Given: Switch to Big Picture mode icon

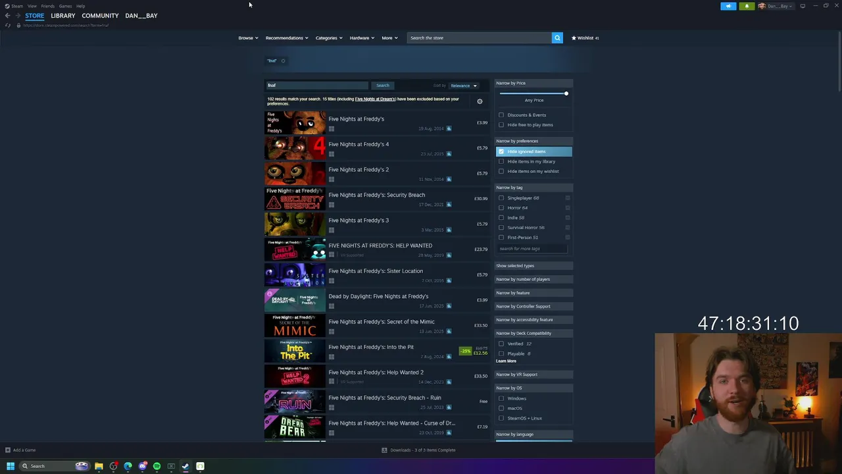Looking at the screenshot, I should click(x=803, y=6).
